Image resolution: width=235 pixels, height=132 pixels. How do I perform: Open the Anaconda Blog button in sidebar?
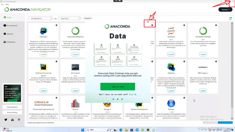(12, 112)
